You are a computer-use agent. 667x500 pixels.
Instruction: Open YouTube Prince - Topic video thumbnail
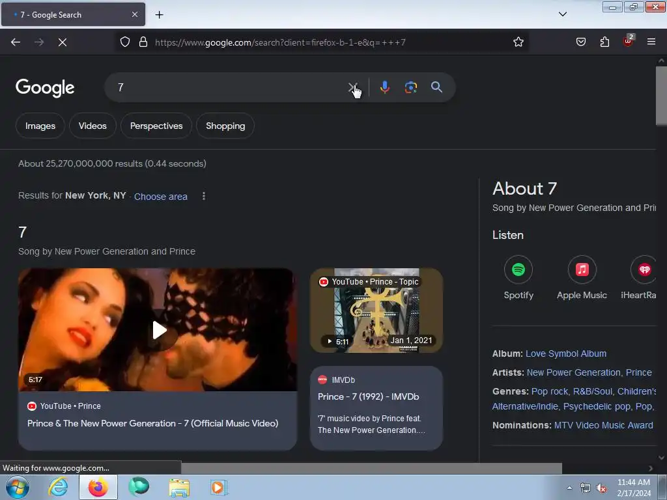coord(376,311)
